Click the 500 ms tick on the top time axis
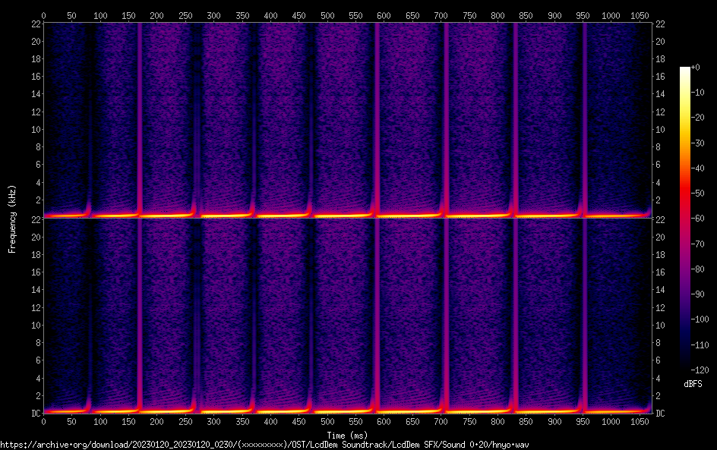The width and height of the screenshot is (717, 450). click(327, 15)
